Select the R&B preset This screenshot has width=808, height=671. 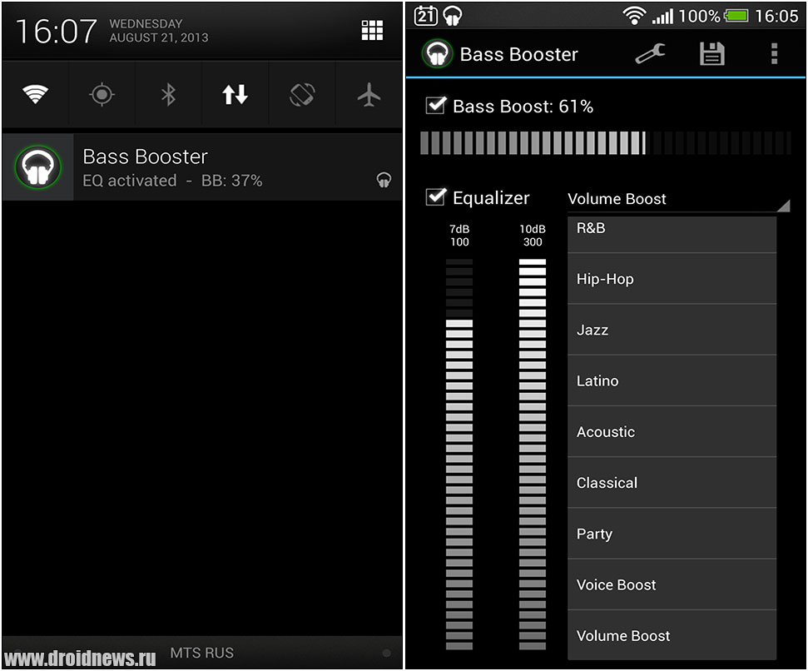point(672,235)
